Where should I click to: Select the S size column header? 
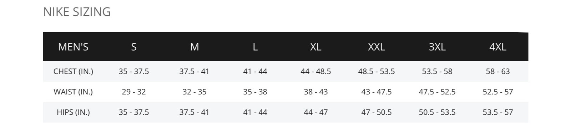[x=134, y=47]
